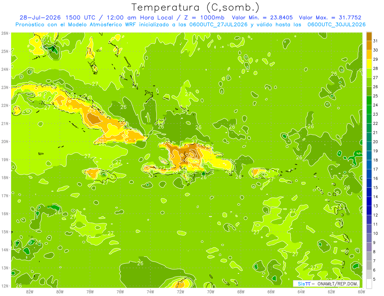Click the "14N" latitude axis label
The width and height of the screenshot is (384, 296).
point(5,249)
